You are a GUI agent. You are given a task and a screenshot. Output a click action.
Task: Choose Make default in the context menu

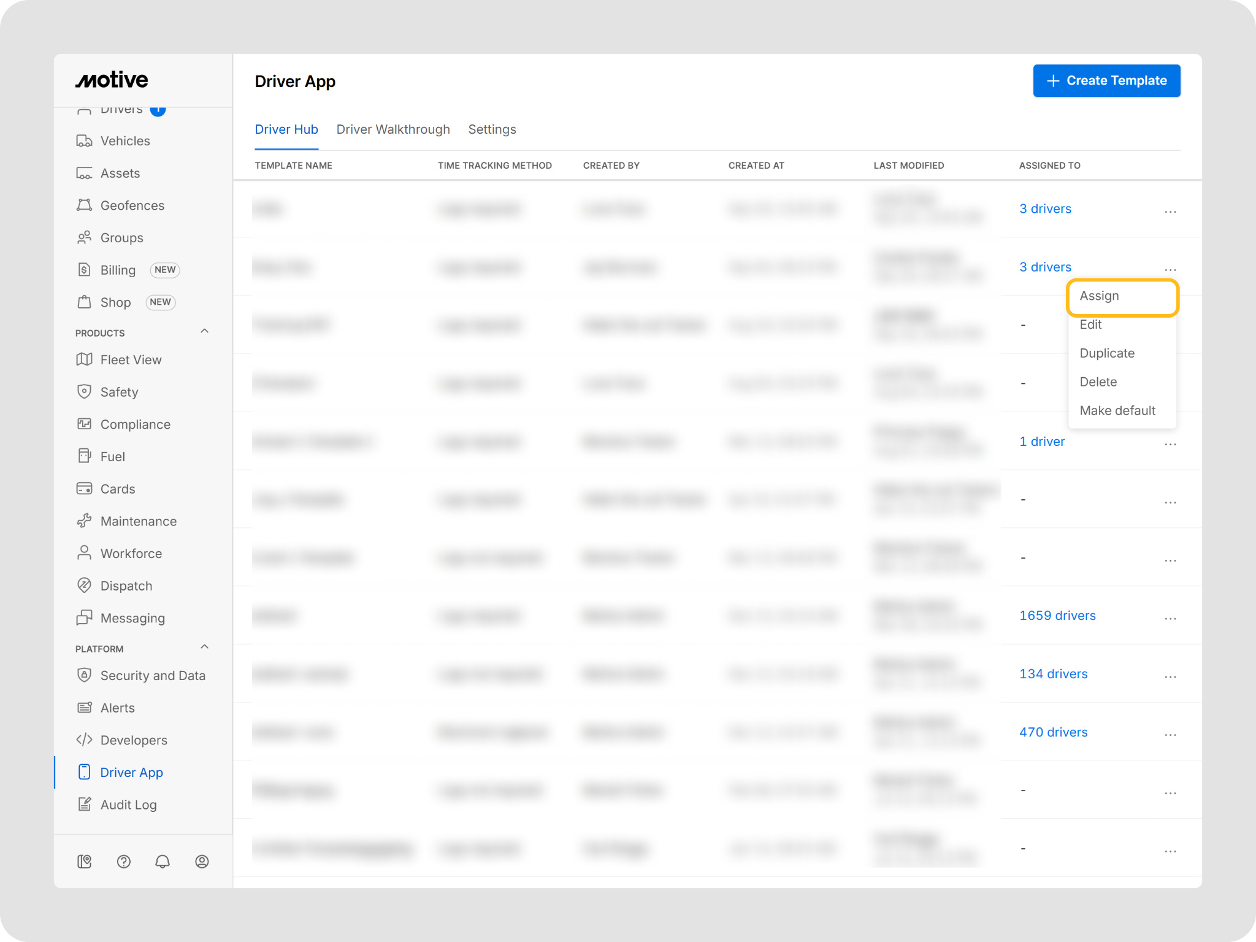[1117, 411]
